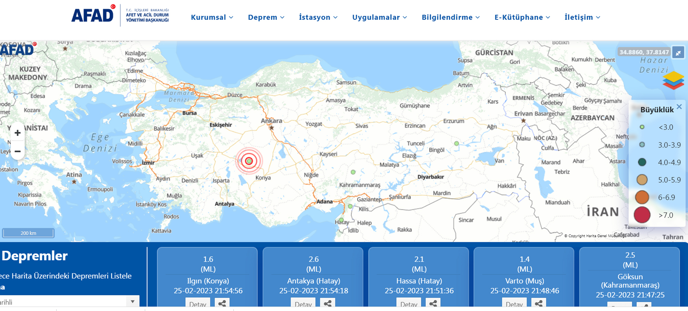688x311 pixels.
Task: Click the >7.0 magnitude legend circle
Action: coord(642,215)
